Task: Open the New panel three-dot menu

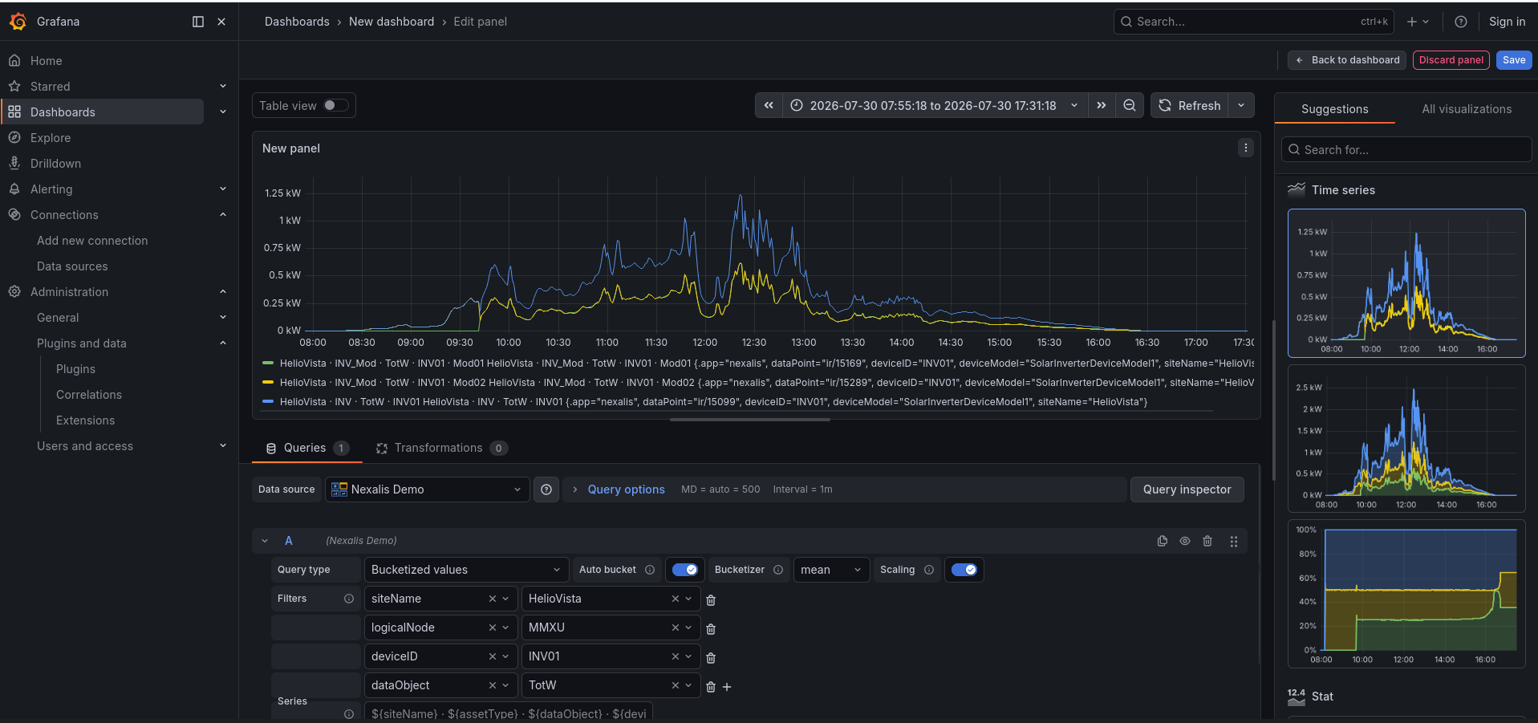Action: point(1245,148)
